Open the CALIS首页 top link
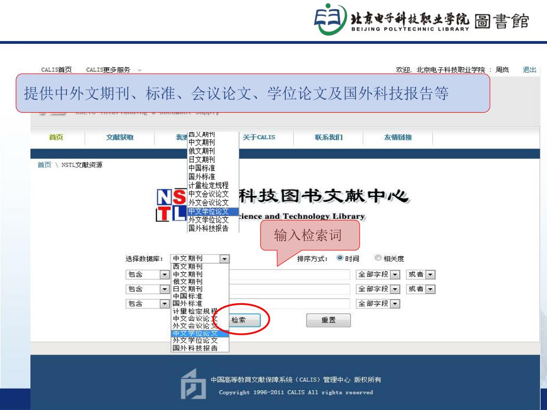Viewport: 547px width, 410px height. point(57,70)
